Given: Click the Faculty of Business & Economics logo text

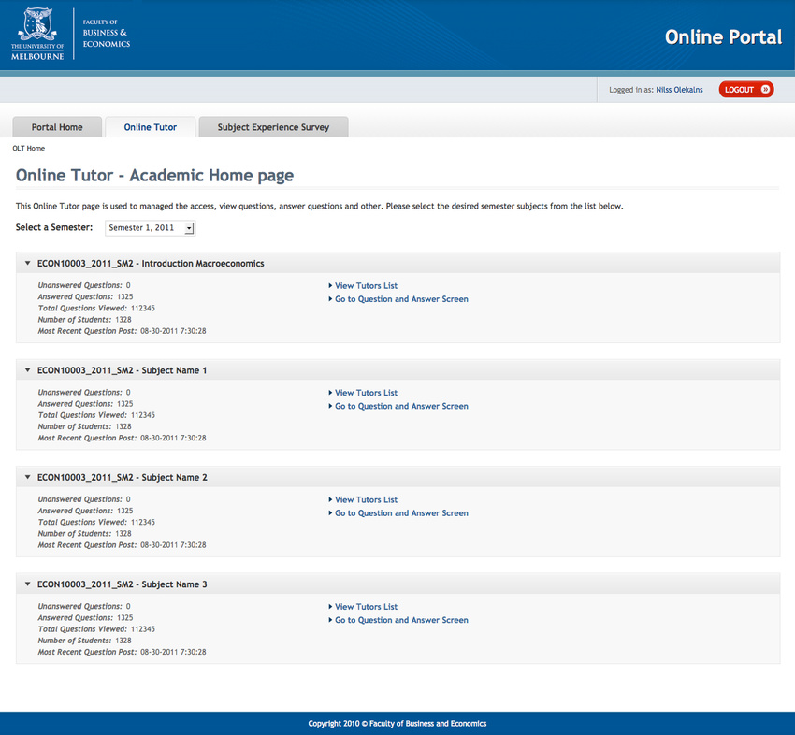Looking at the screenshot, I should coord(107,33).
